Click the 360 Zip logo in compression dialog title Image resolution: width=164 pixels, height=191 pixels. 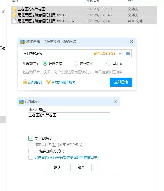[x=23, y=42]
